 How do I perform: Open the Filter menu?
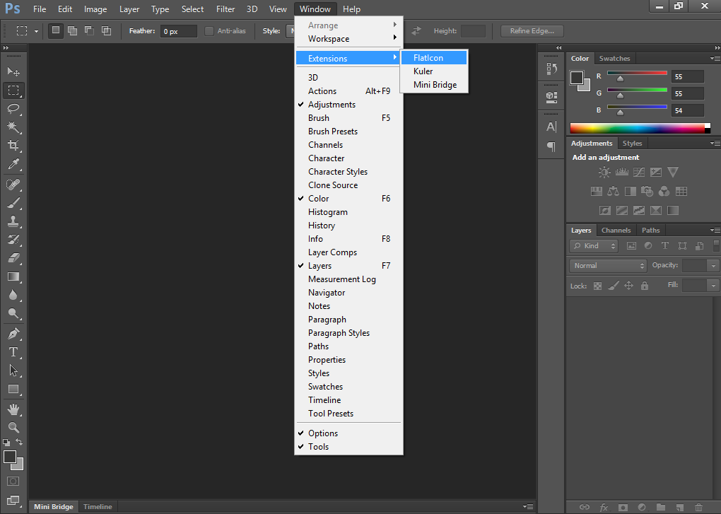pos(225,9)
